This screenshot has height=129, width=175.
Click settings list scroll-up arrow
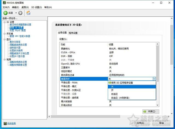[x=157, y=44]
